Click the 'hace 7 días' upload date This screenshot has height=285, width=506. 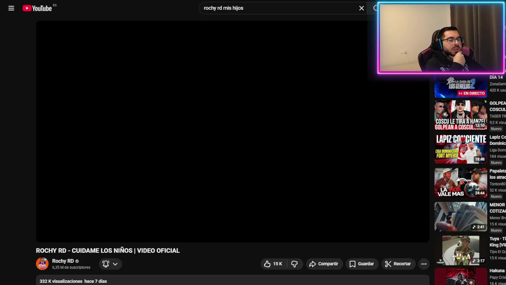click(x=96, y=281)
